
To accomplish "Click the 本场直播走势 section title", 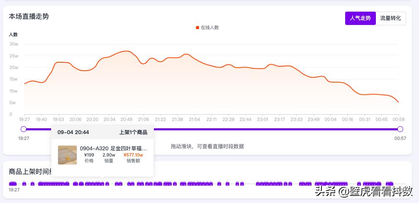I will click(x=29, y=17).
